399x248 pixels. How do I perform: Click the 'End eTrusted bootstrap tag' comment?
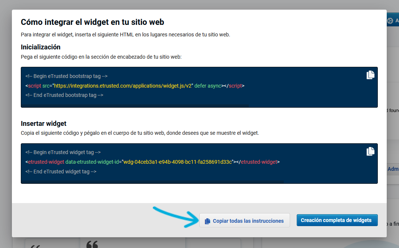click(x=64, y=95)
